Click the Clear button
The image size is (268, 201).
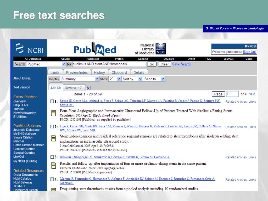(164, 64)
